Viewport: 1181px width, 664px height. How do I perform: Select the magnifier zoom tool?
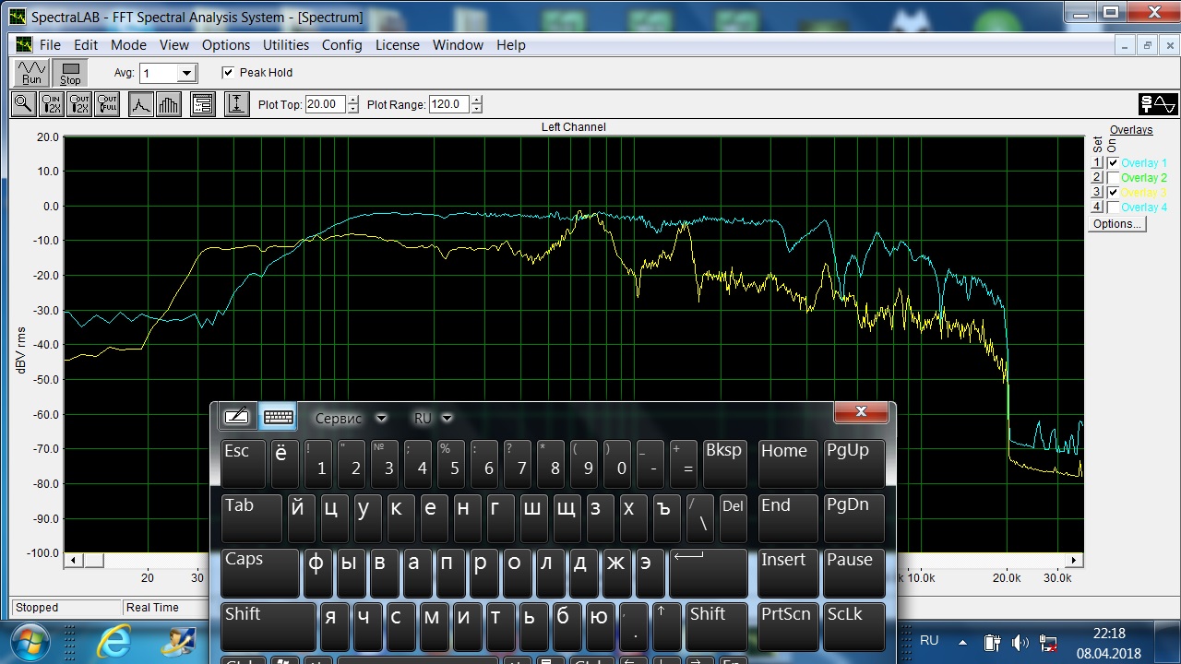click(x=23, y=104)
